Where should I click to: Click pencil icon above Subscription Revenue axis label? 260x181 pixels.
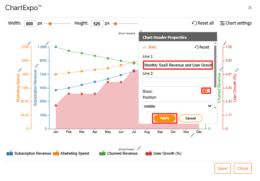(37, 66)
